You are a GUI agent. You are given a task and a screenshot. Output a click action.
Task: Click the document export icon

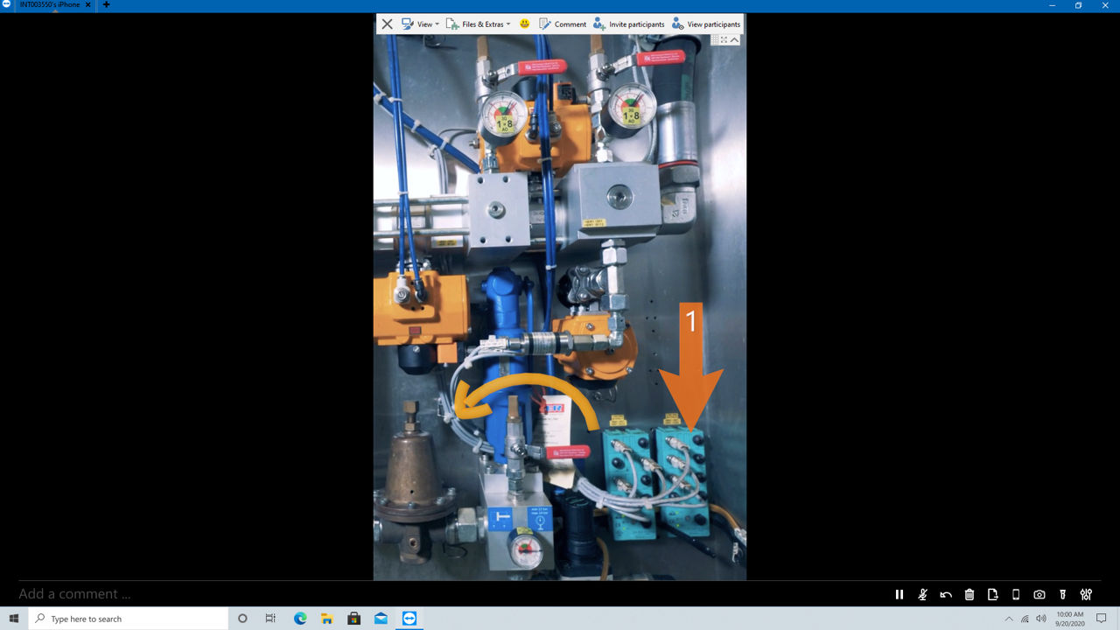tap(992, 595)
